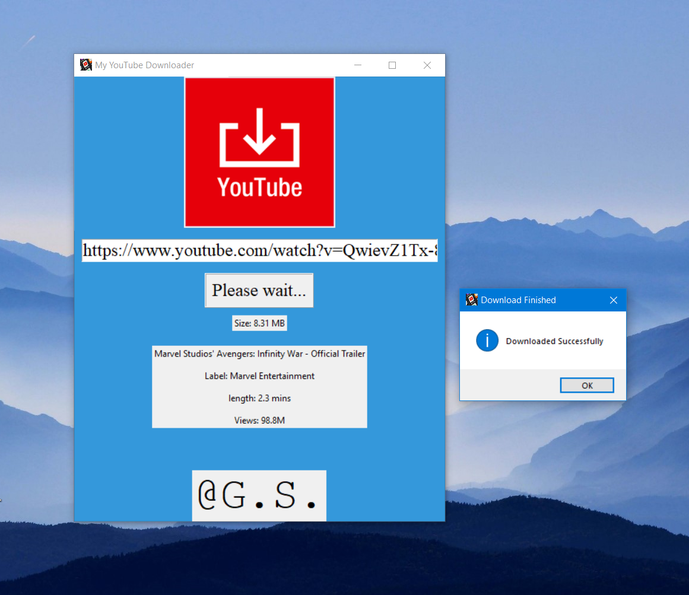
Task: Click the "Views: 98.8M" text
Action: (x=259, y=420)
